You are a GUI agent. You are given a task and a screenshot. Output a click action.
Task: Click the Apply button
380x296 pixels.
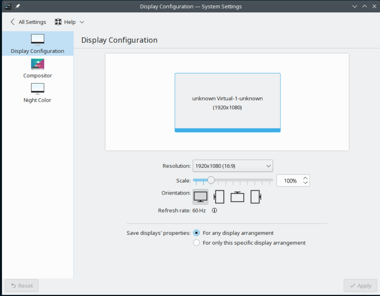(x=360, y=286)
